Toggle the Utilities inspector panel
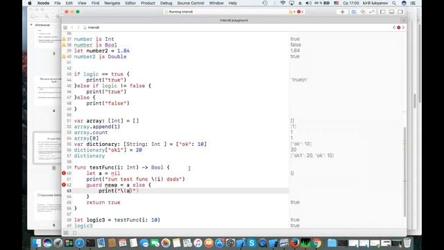The image size is (444, 250). coord(400,12)
